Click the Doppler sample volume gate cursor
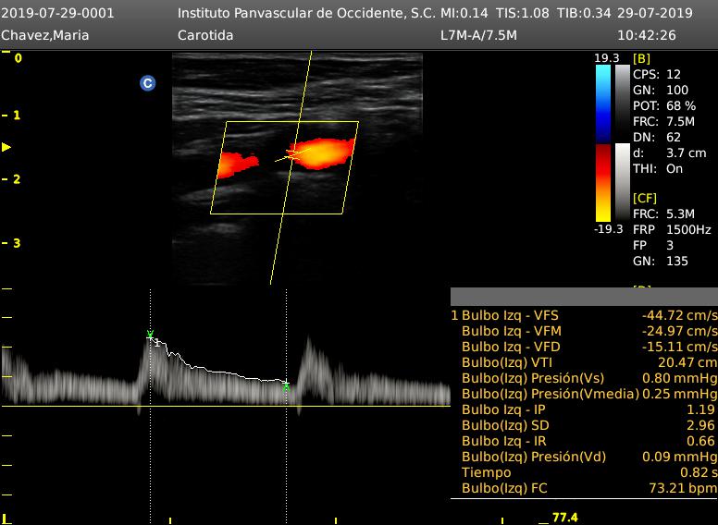This screenshot has width=718, height=525. point(293,154)
